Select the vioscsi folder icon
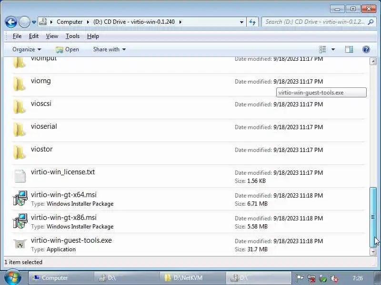This screenshot has height=285, width=381. coord(20,107)
